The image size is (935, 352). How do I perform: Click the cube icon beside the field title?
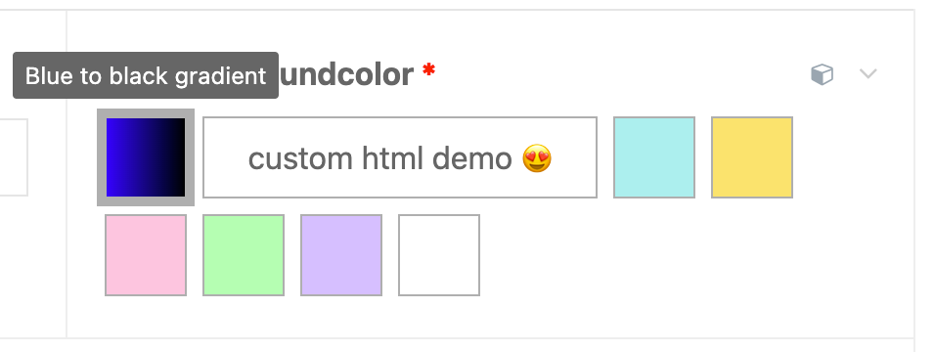[822, 74]
